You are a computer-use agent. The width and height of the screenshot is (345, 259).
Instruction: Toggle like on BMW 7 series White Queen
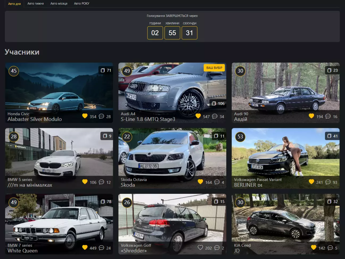85,248
